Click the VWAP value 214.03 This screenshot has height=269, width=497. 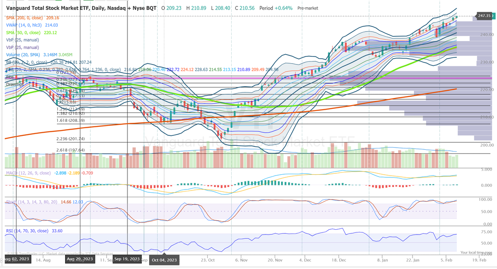click(x=52, y=25)
